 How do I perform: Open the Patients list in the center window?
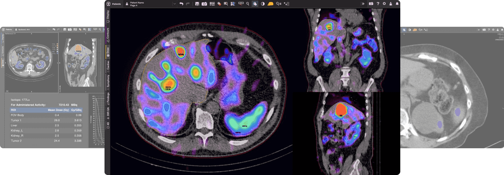[114, 4]
